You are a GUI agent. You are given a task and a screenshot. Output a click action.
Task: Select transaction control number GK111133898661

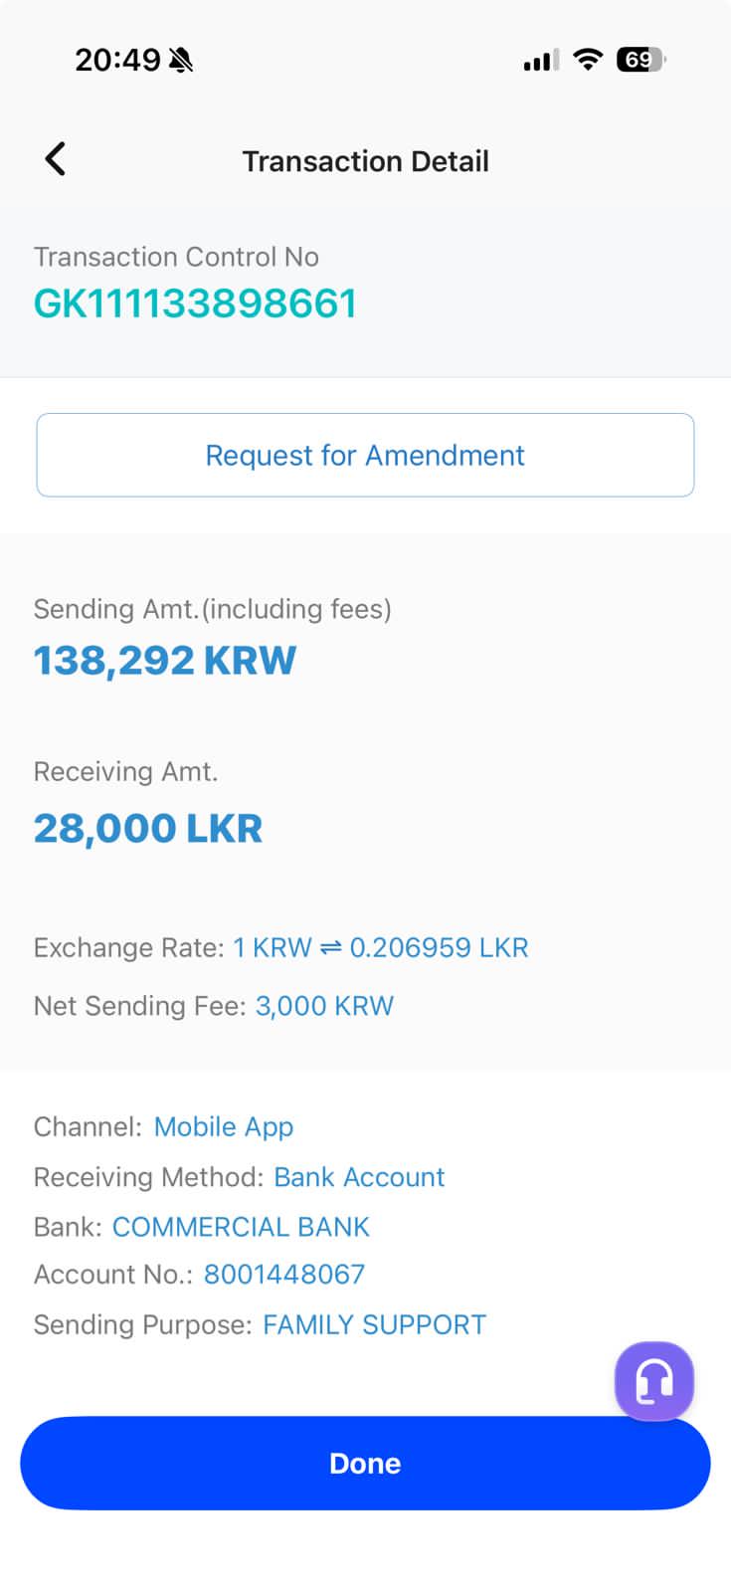[195, 303]
